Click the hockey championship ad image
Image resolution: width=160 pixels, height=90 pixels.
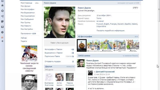click(x=29, y=53)
